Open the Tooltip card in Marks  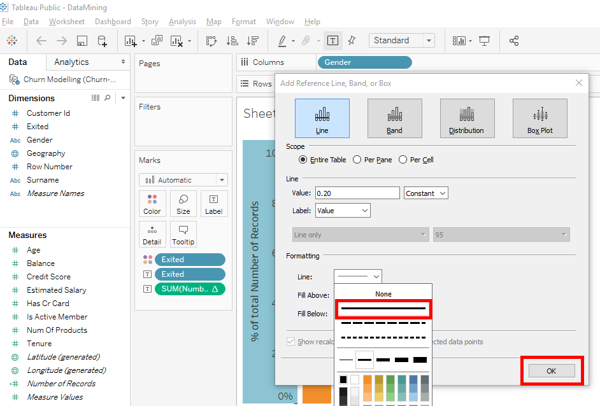pyautogui.click(x=183, y=234)
